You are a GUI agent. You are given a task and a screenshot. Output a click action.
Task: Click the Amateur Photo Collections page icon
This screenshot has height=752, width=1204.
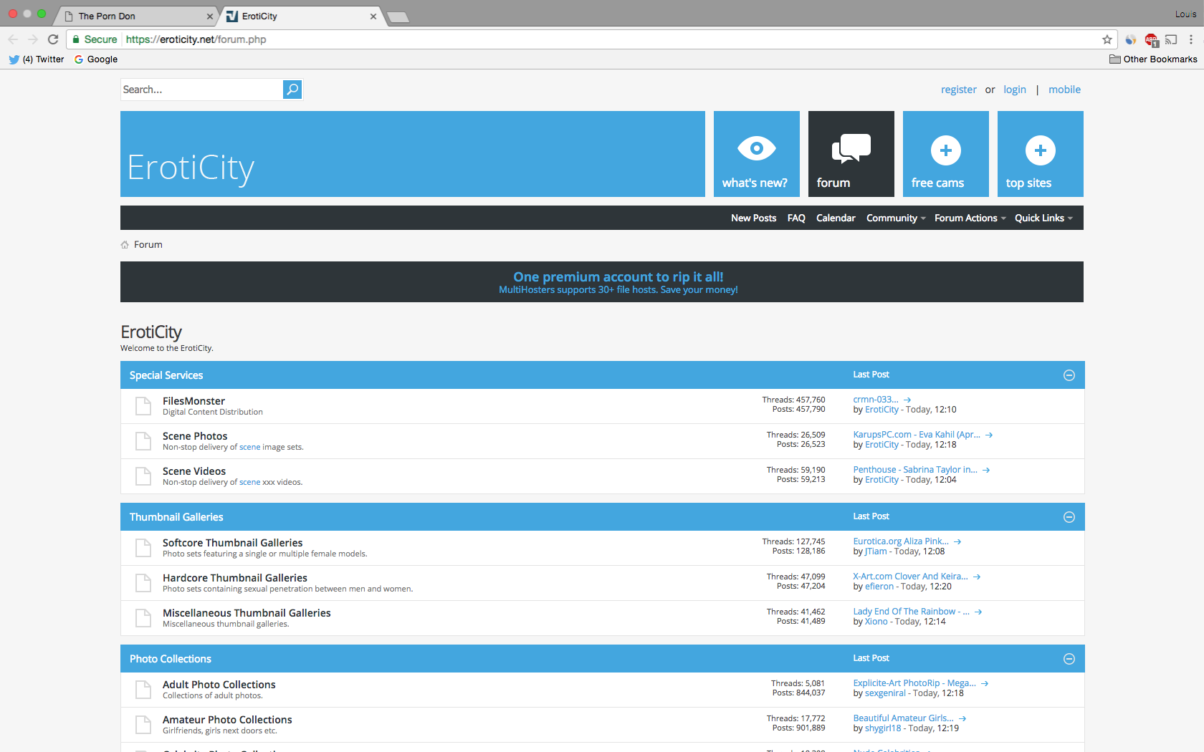[143, 725]
